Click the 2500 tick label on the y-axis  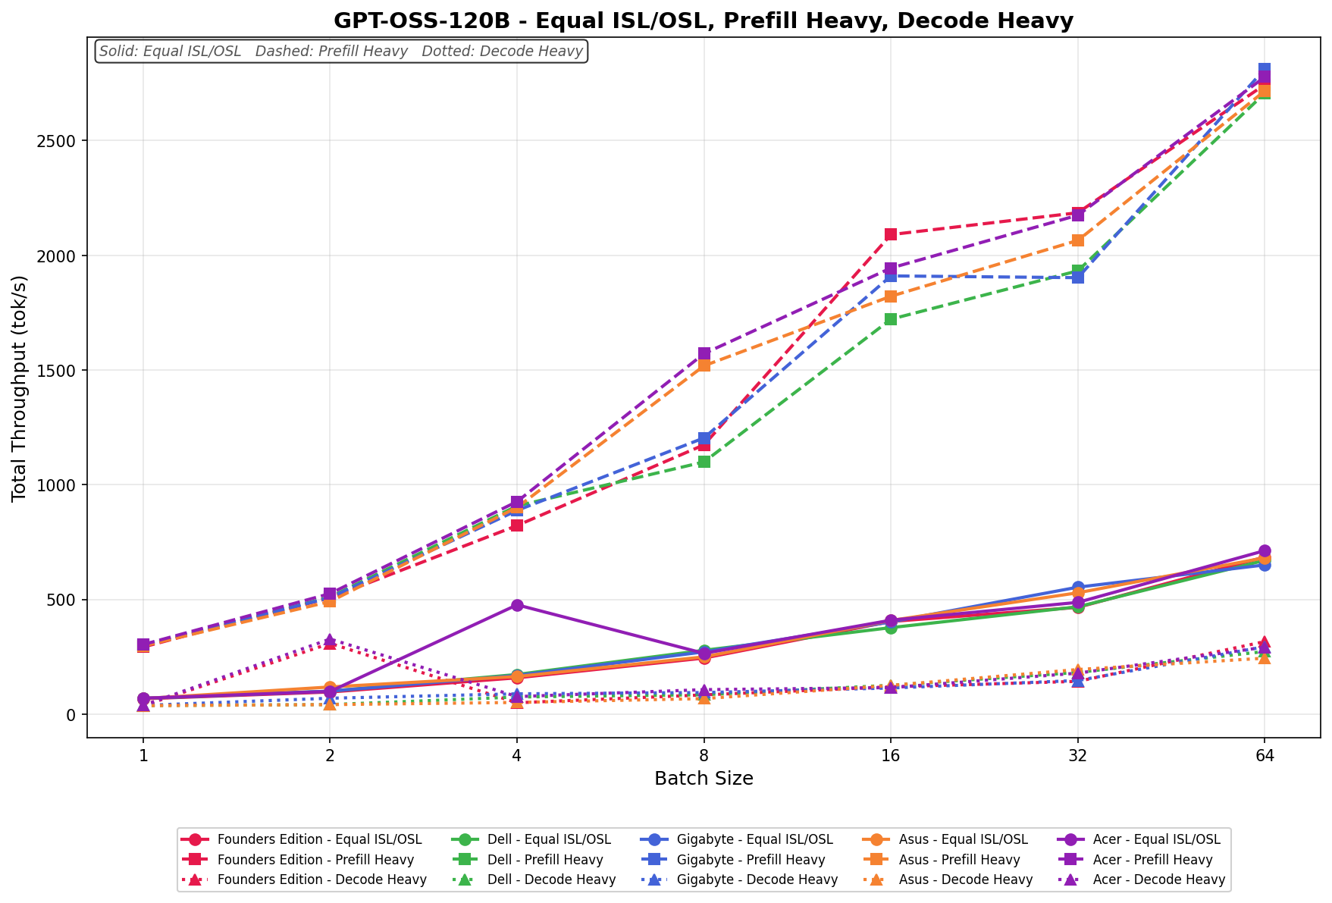click(64, 141)
